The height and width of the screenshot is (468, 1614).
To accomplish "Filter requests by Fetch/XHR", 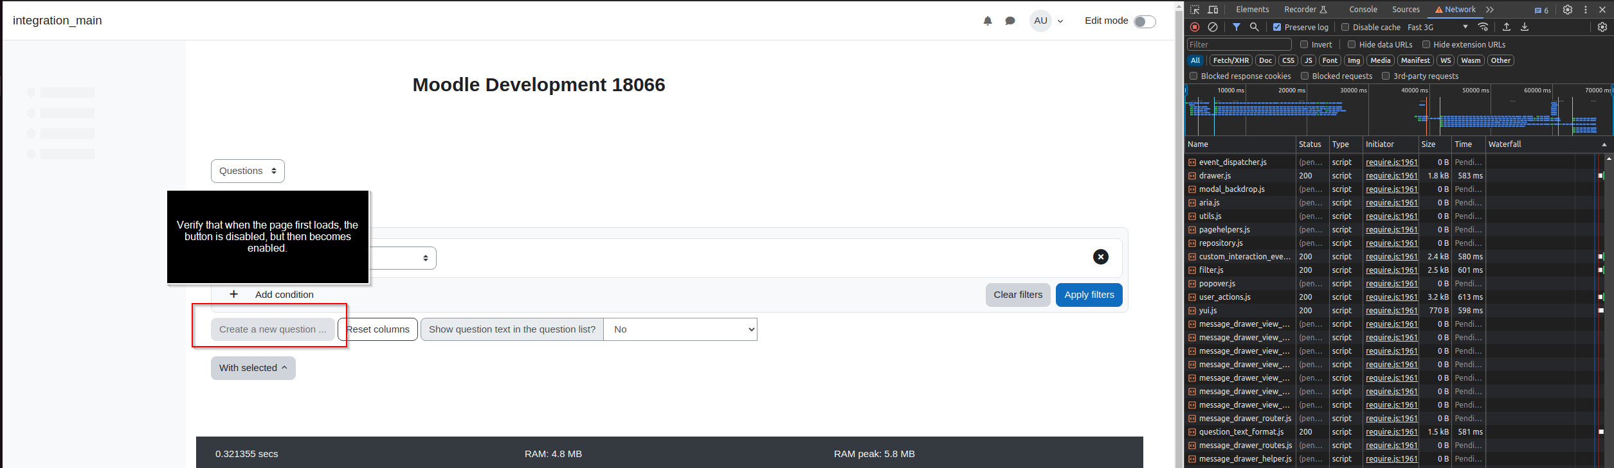I will [x=1231, y=60].
